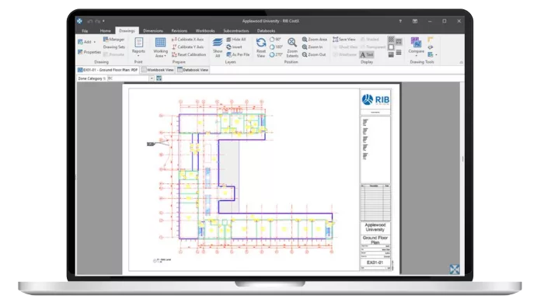Select the Zoom Area tool

click(x=314, y=40)
